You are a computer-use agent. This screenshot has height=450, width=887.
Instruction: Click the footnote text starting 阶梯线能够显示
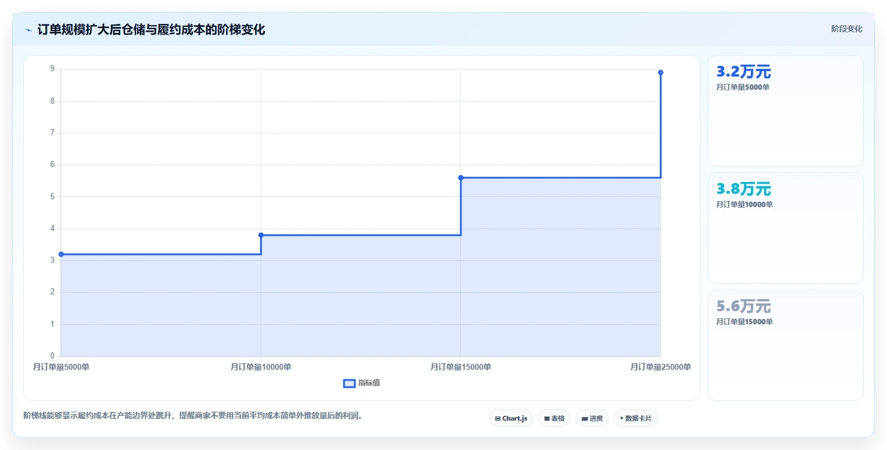coord(192,415)
